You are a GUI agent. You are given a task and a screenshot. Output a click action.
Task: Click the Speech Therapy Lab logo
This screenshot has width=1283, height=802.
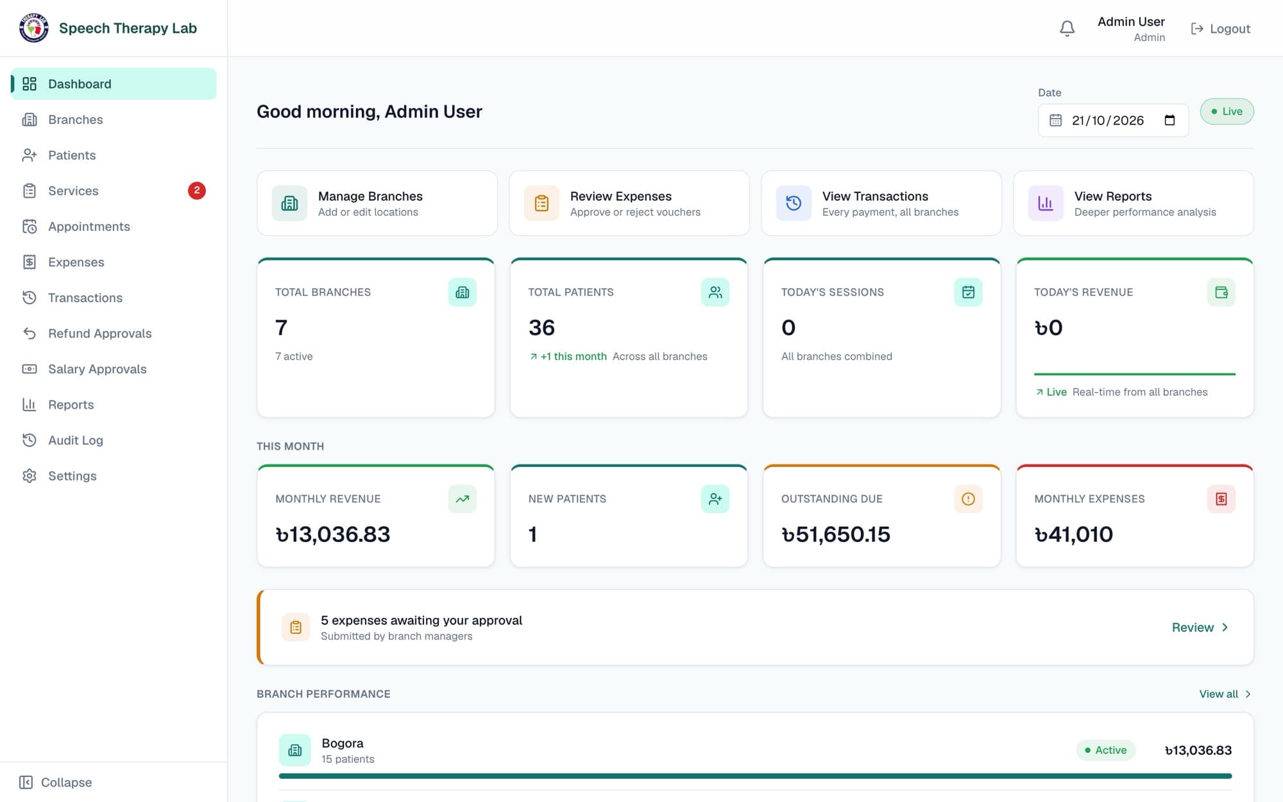tap(34, 28)
